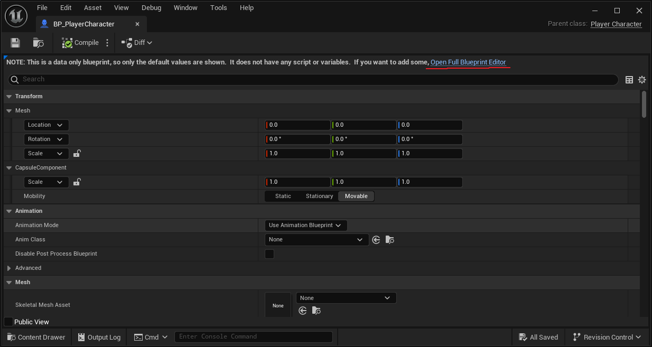Screen dimensions: 652x347
Task: Open the Anim Class dropdown
Action: [x=316, y=240]
